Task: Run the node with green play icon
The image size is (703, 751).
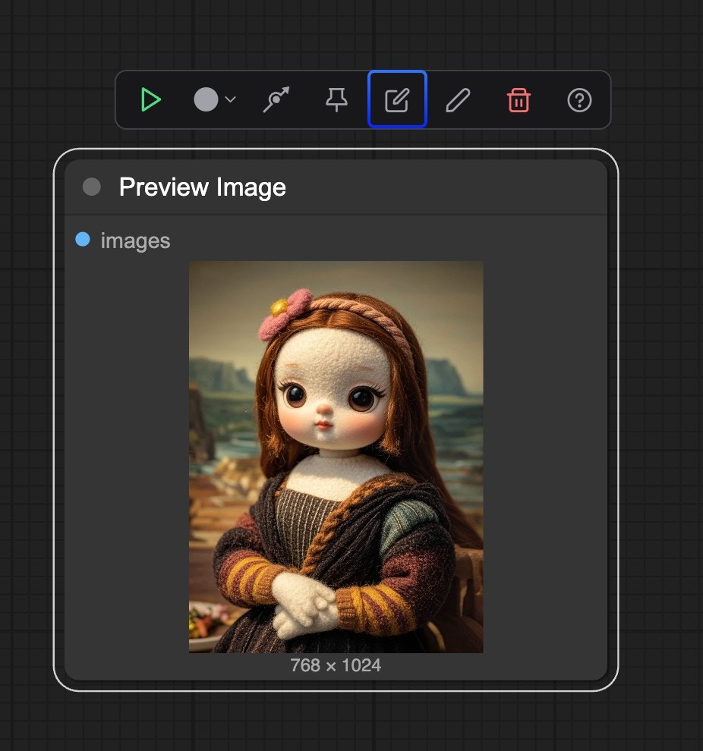Action: [151, 99]
